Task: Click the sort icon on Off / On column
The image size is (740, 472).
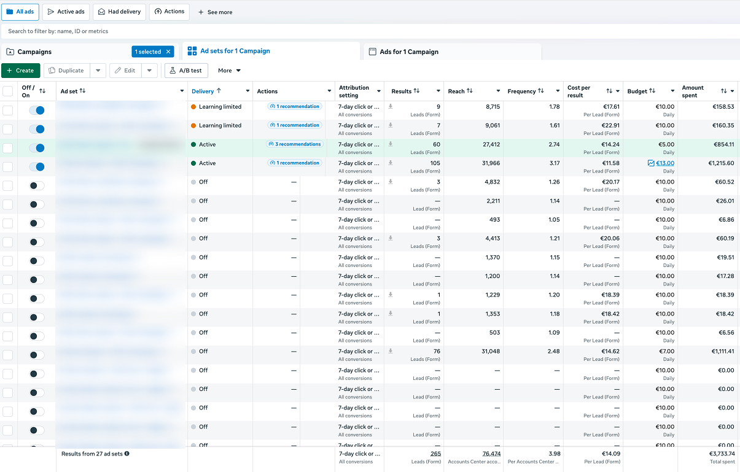Action: 42,91
